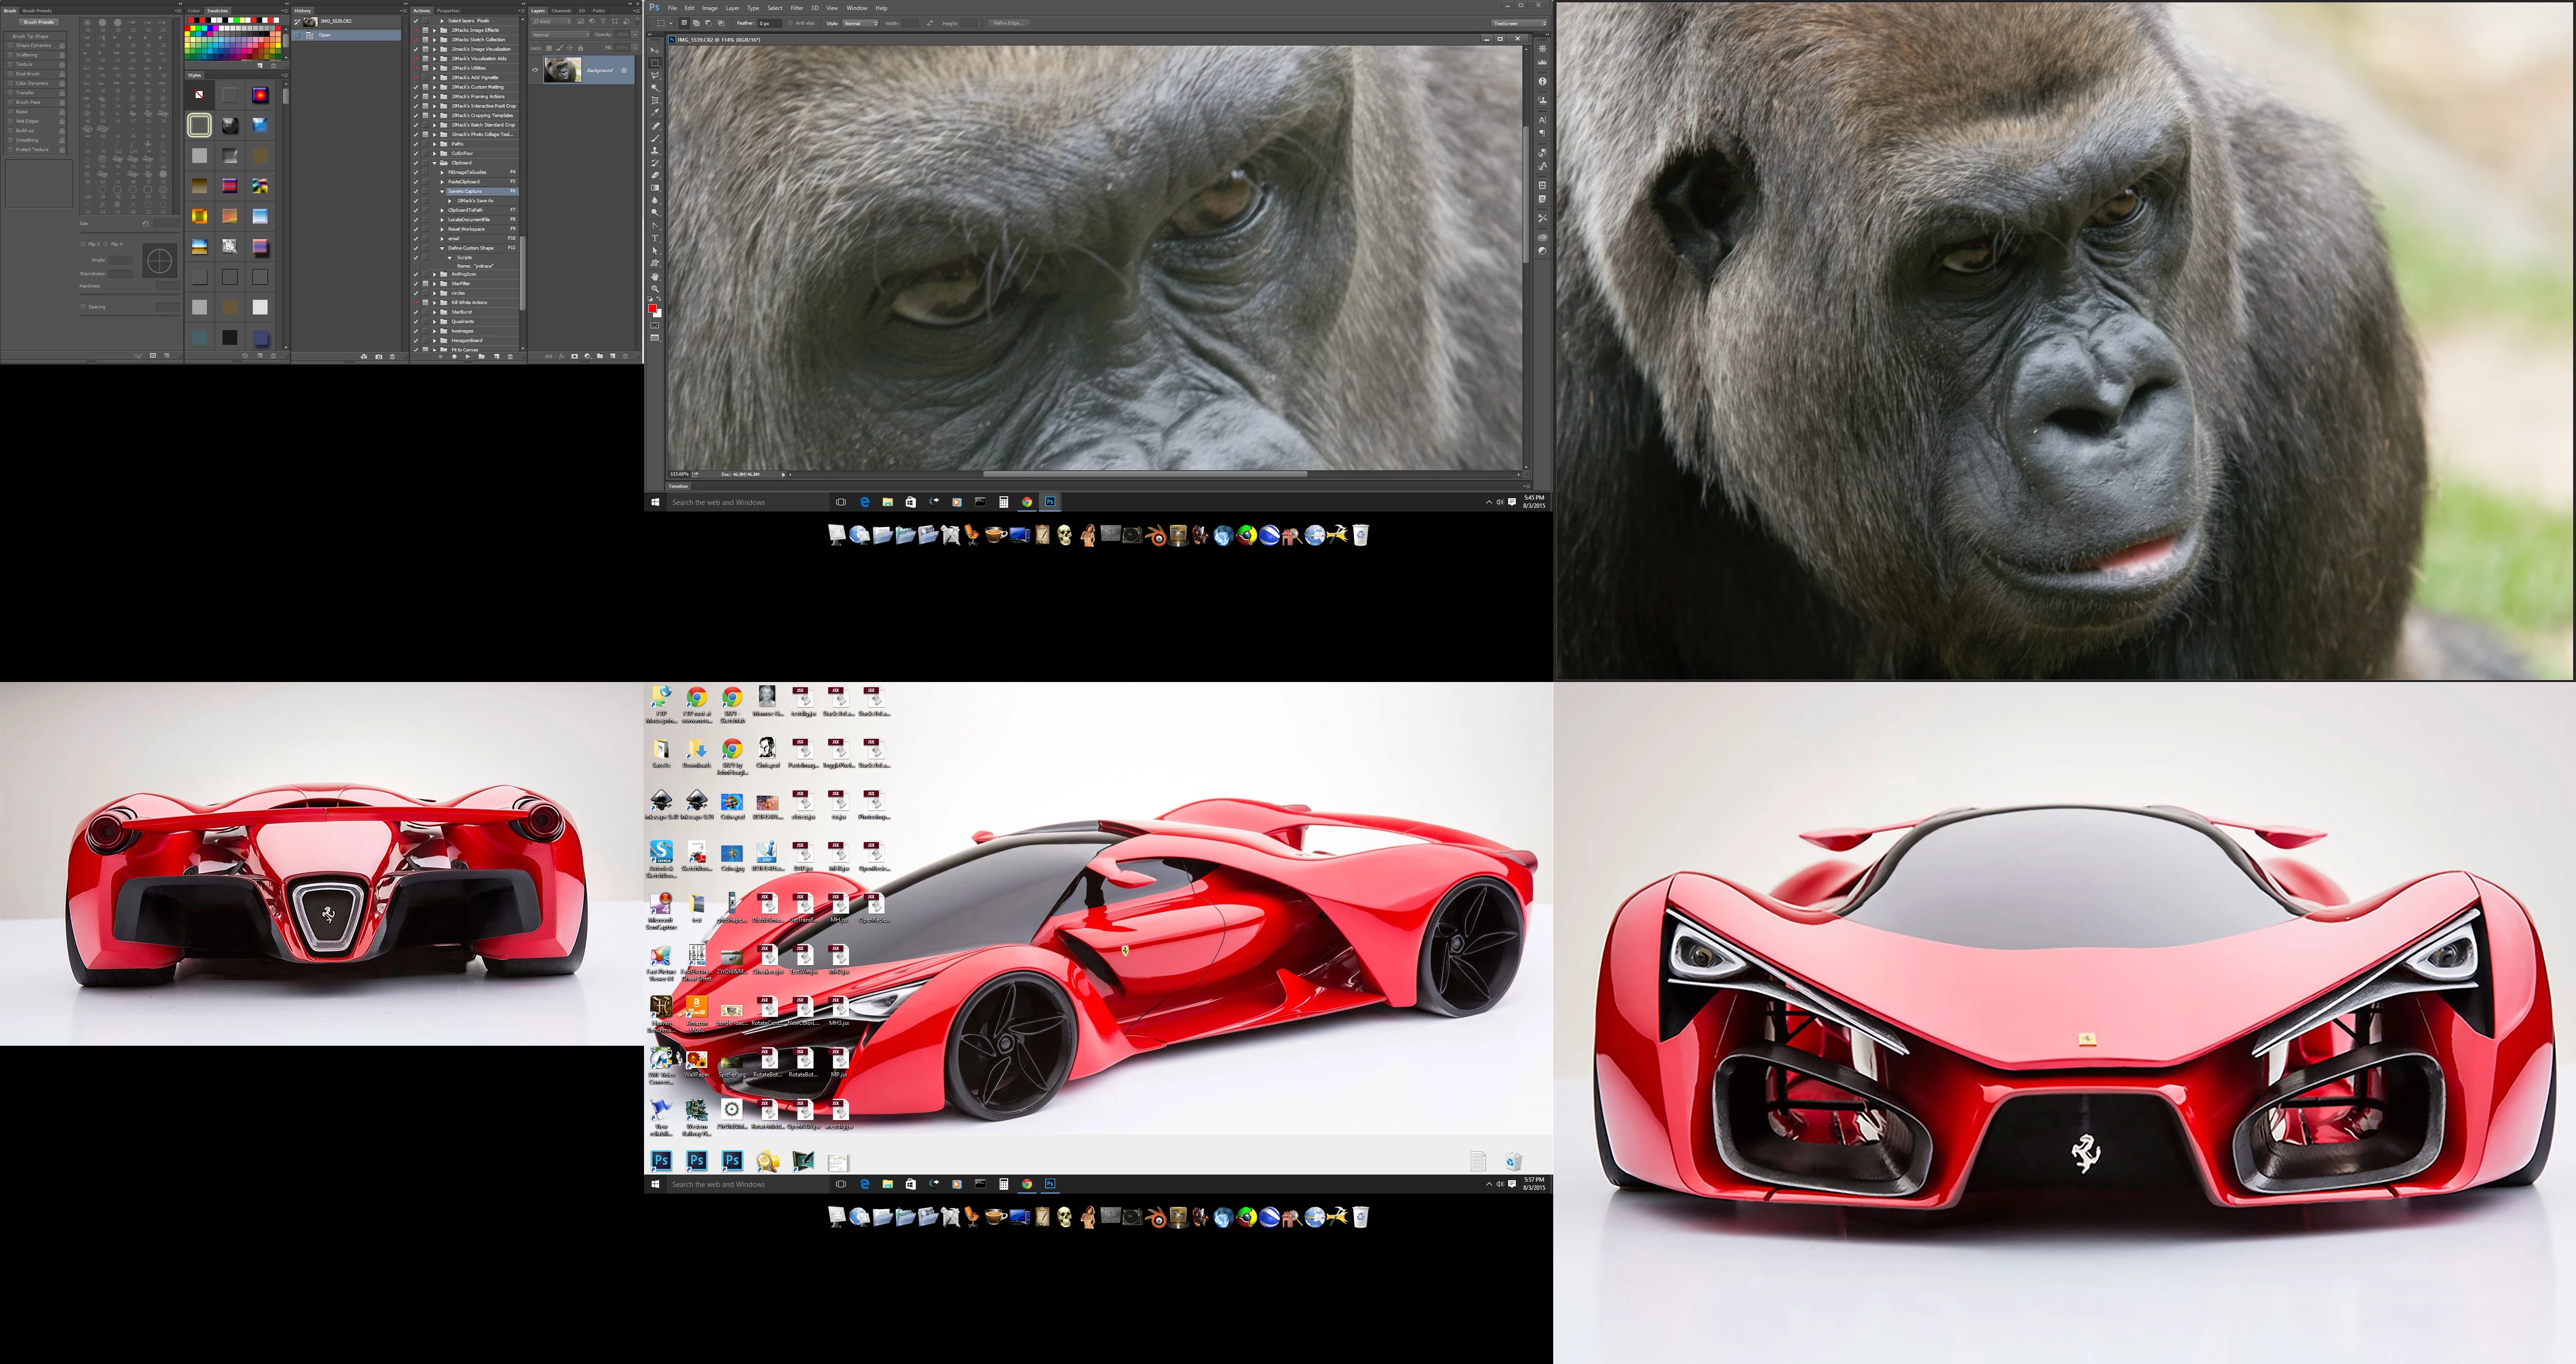Image resolution: width=2576 pixels, height=1364 pixels.
Task: Click the Open history state
Action: (325, 35)
